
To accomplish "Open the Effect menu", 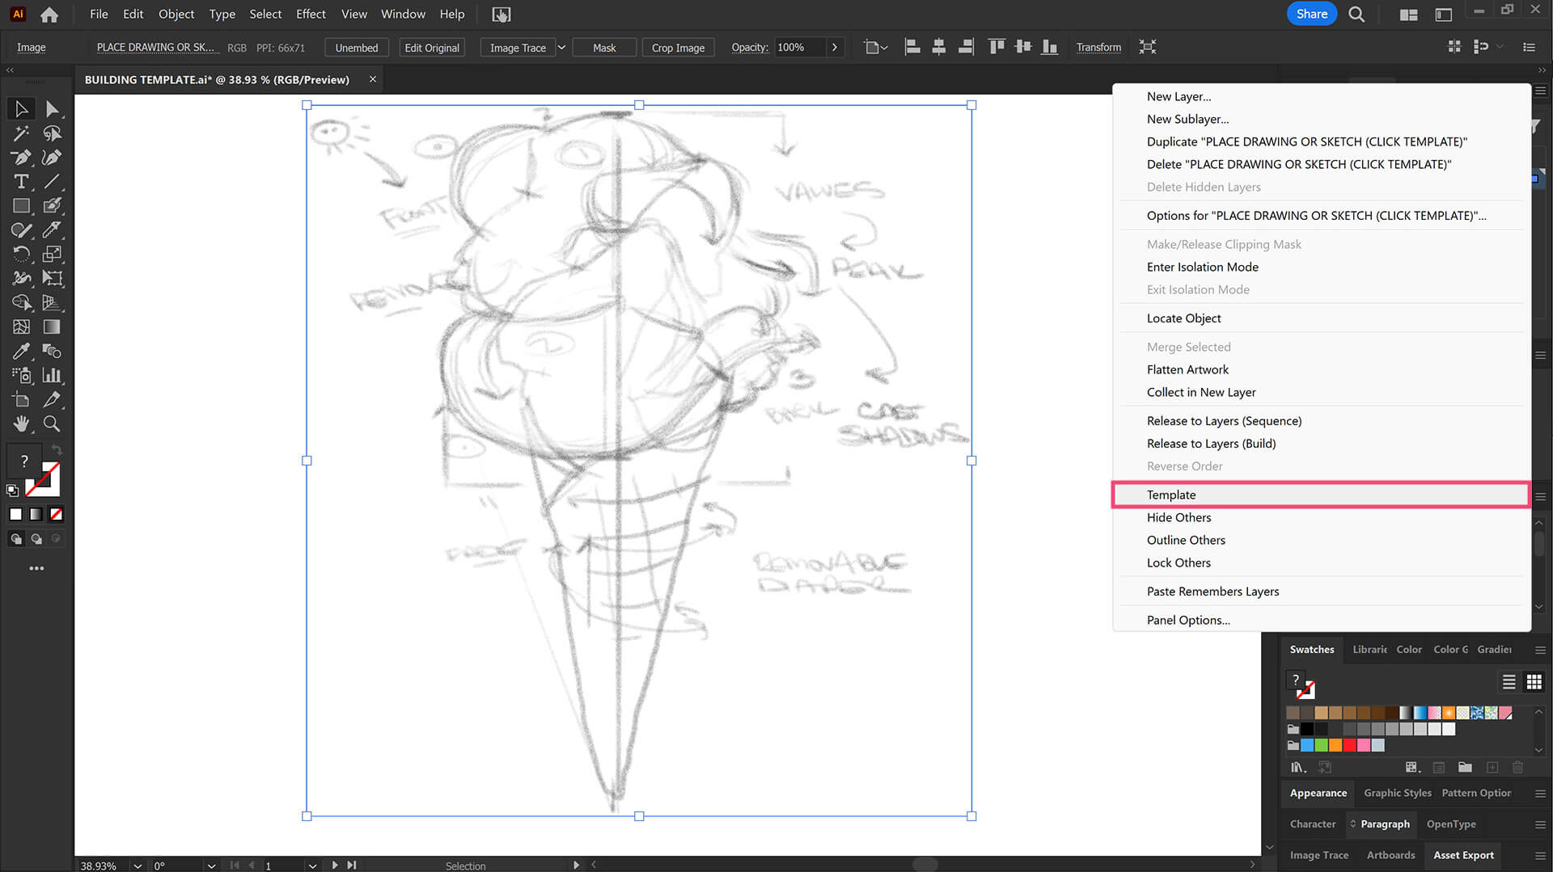I will tap(311, 14).
